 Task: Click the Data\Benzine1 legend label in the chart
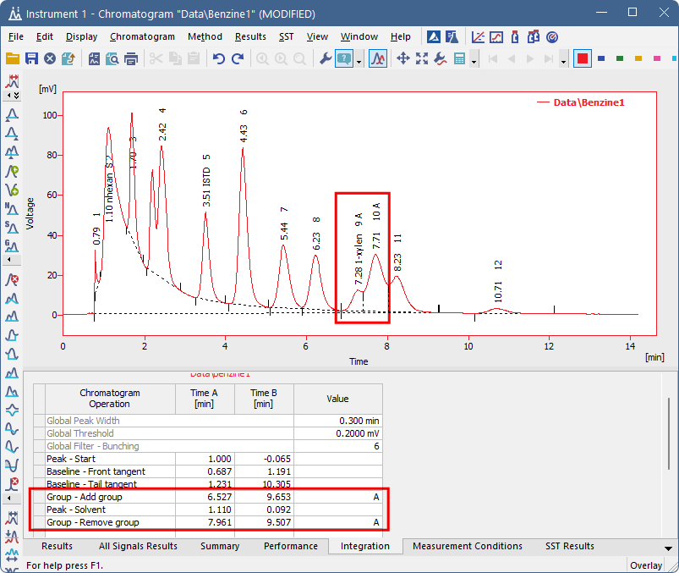point(589,102)
